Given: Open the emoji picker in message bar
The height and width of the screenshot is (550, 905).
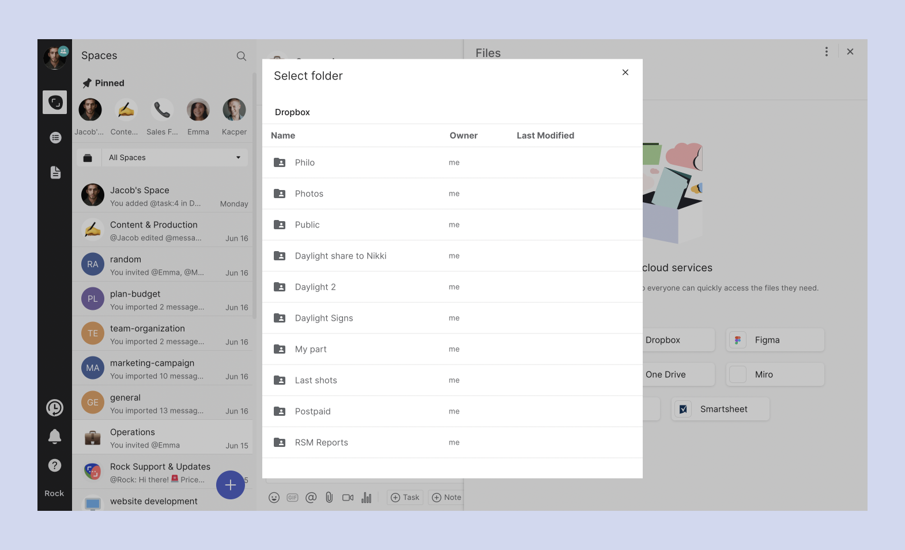Looking at the screenshot, I should [274, 498].
